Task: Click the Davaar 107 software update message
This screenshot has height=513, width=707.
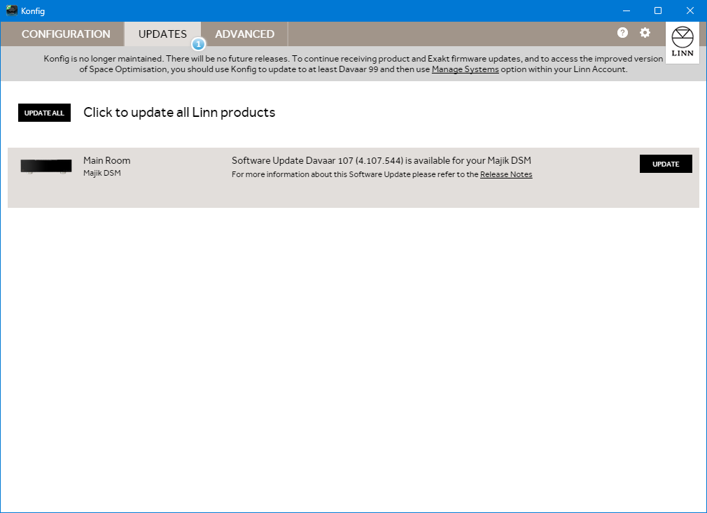Action: pyautogui.click(x=381, y=160)
